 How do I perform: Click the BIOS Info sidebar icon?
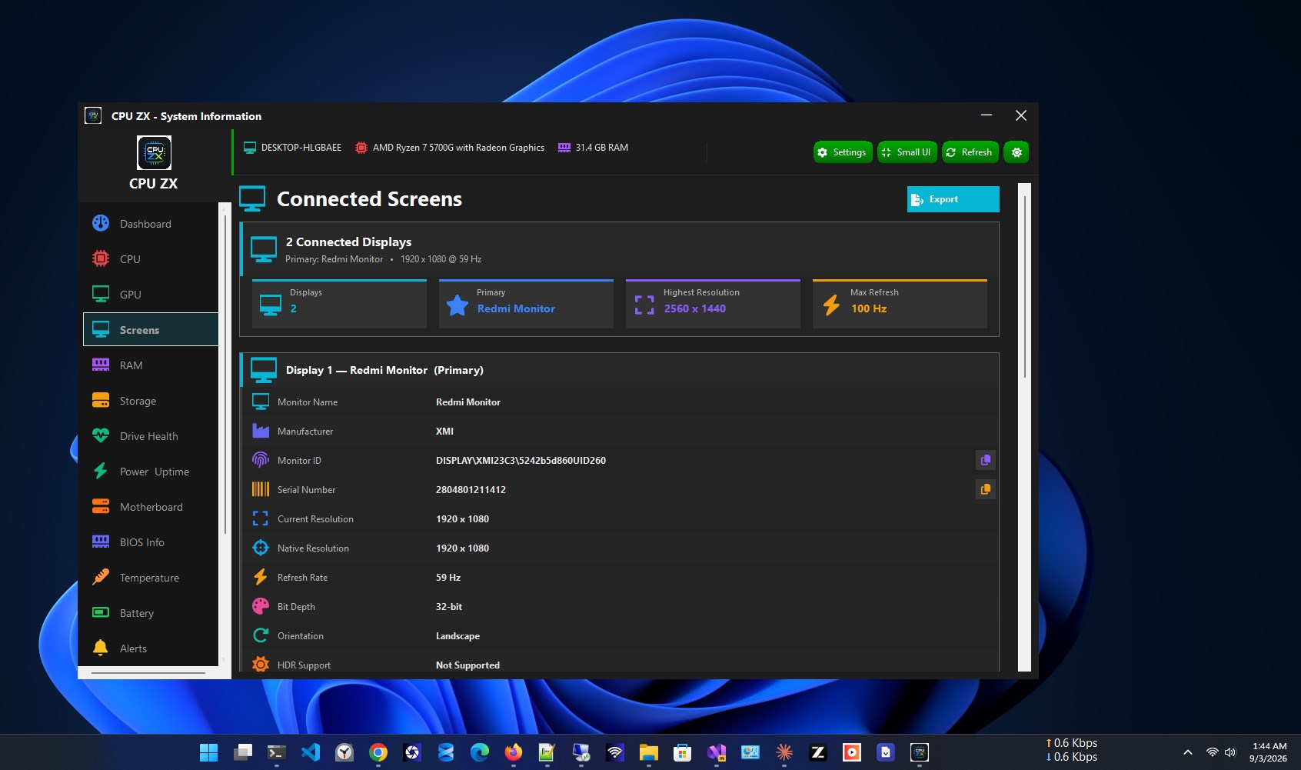[x=101, y=542]
